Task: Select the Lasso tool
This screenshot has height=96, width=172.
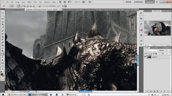Action: 3,19
